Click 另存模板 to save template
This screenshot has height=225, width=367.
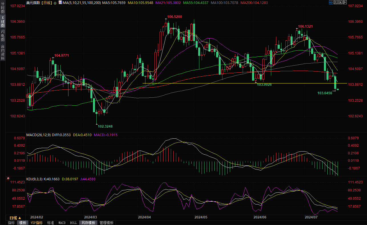pos(88,223)
